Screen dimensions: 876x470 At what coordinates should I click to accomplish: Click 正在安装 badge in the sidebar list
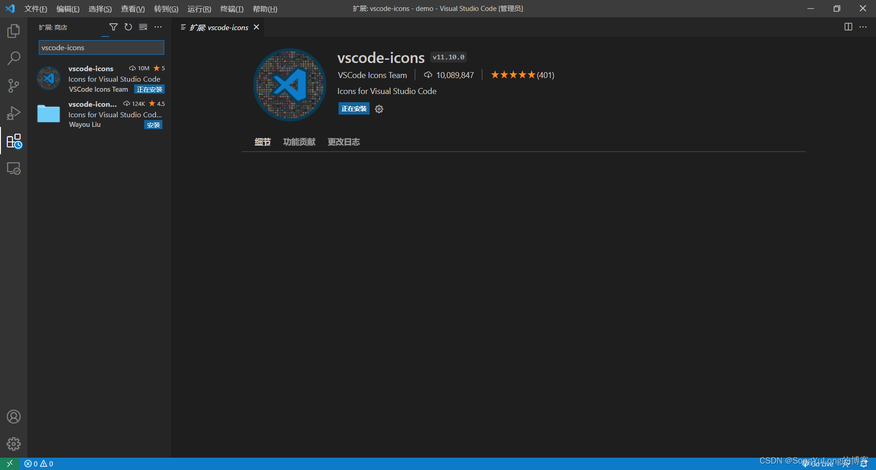point(149,89)
